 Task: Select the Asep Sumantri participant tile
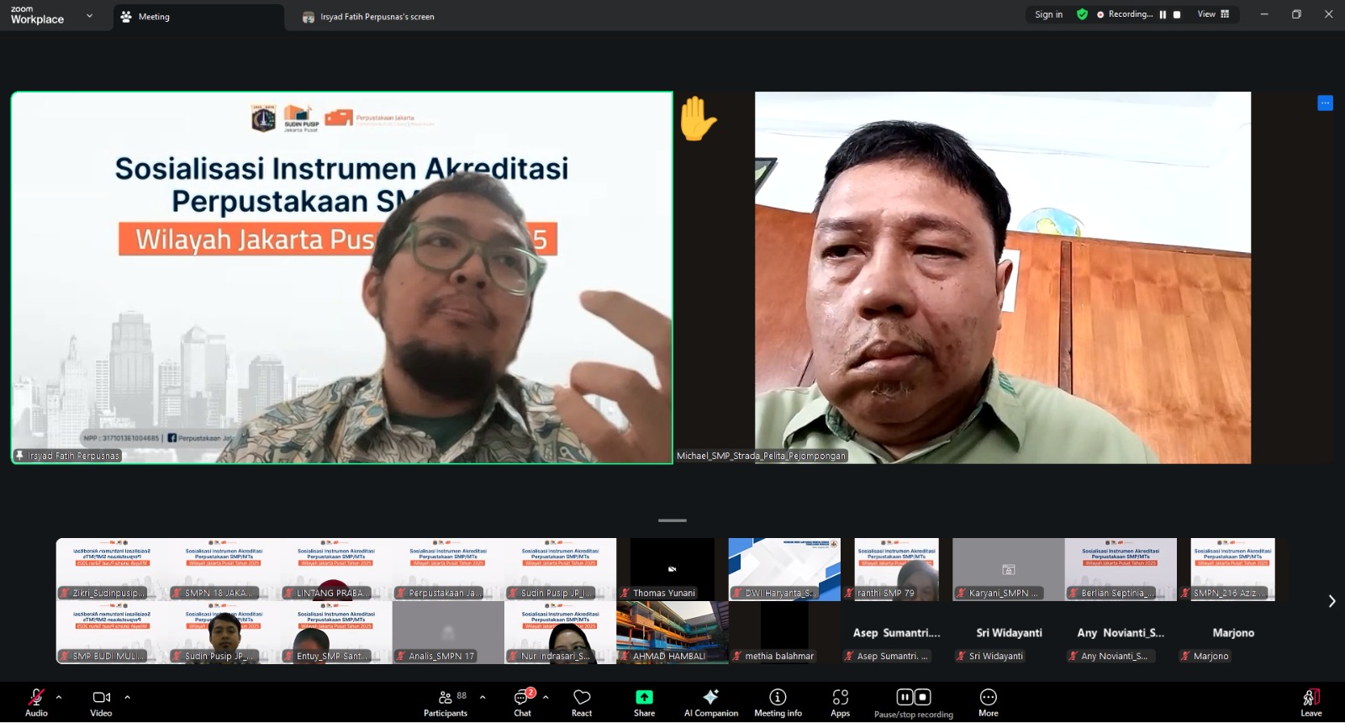click(x=896, y=632)
